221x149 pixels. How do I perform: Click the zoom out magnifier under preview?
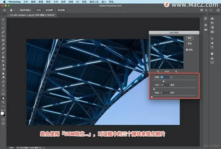(x=158, y=72)
